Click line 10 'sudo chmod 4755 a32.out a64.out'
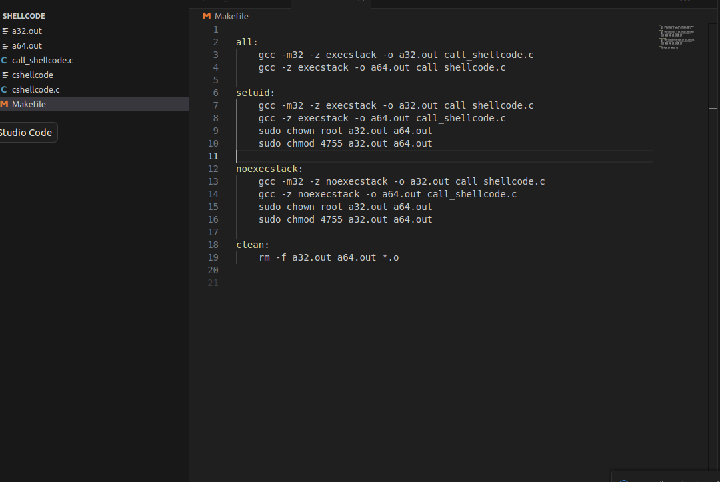The height and width of the screenshot is (482, 720). point(345,144)
